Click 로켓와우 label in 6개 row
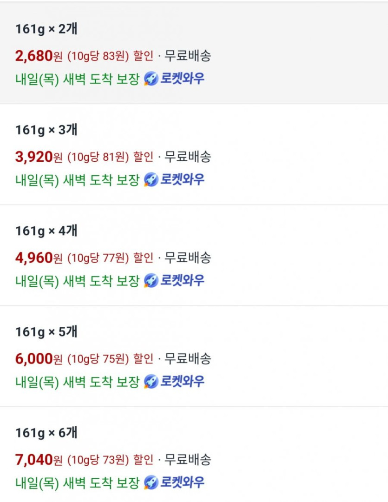The image size is (388, 502). pyautogui.click(x=182, y=482)
